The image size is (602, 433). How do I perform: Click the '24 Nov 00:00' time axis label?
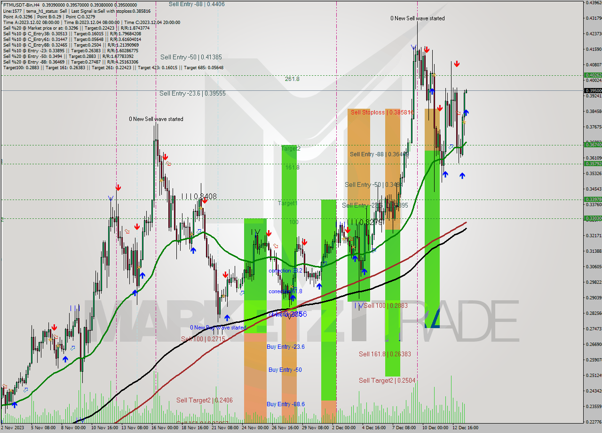[x=256, y=428]
